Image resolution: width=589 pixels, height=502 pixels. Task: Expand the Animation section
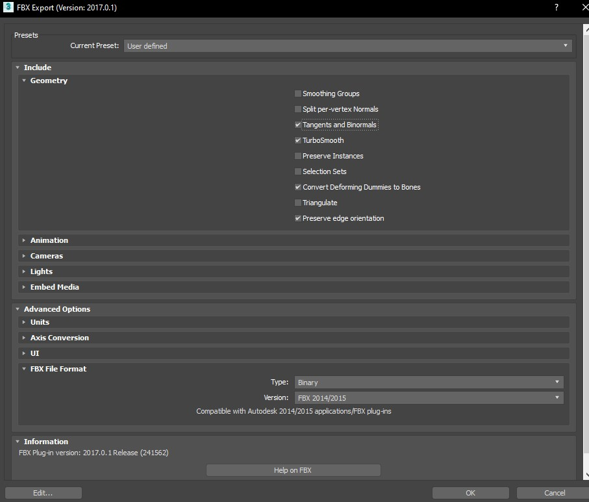tap(49, 240)
